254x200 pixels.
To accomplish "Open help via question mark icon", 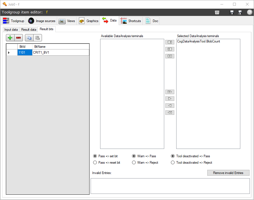I will [x=250, y=12].
